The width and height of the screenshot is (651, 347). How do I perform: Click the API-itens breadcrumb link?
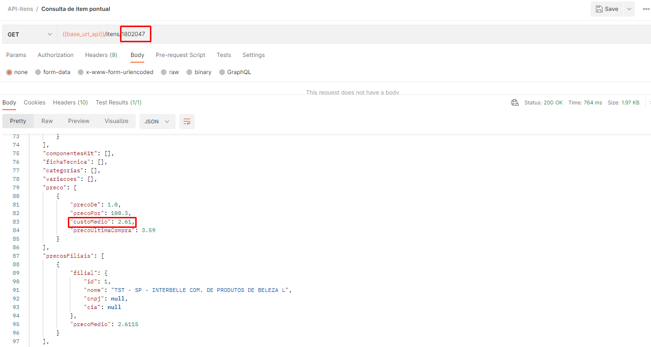click(x=20, y=9)
